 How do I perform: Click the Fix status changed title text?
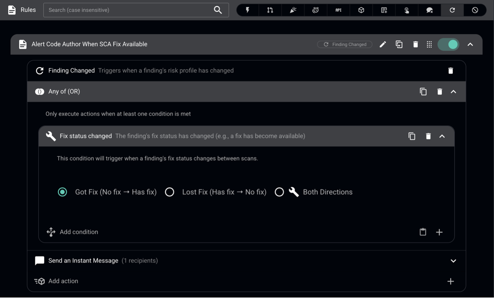pyautogui.click(x=86, y=136)
